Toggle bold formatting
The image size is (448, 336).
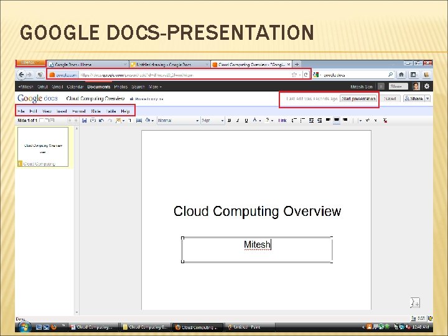click(229, 121)
